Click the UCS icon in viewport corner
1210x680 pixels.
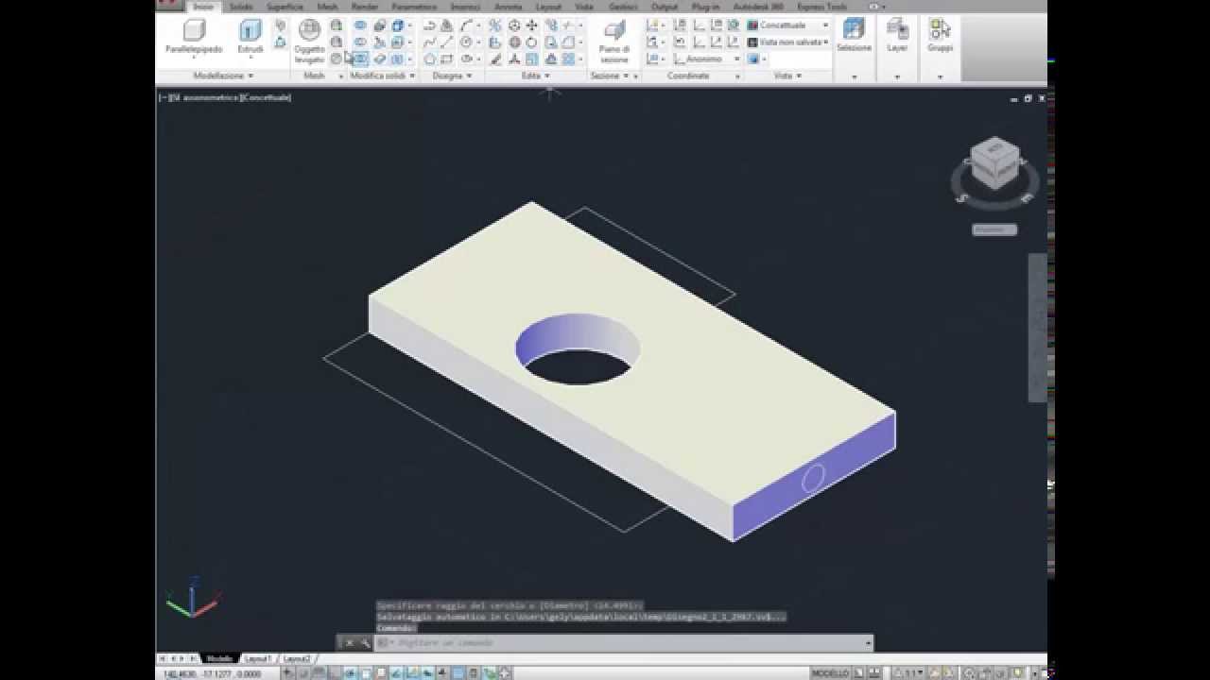click(192, 598)
